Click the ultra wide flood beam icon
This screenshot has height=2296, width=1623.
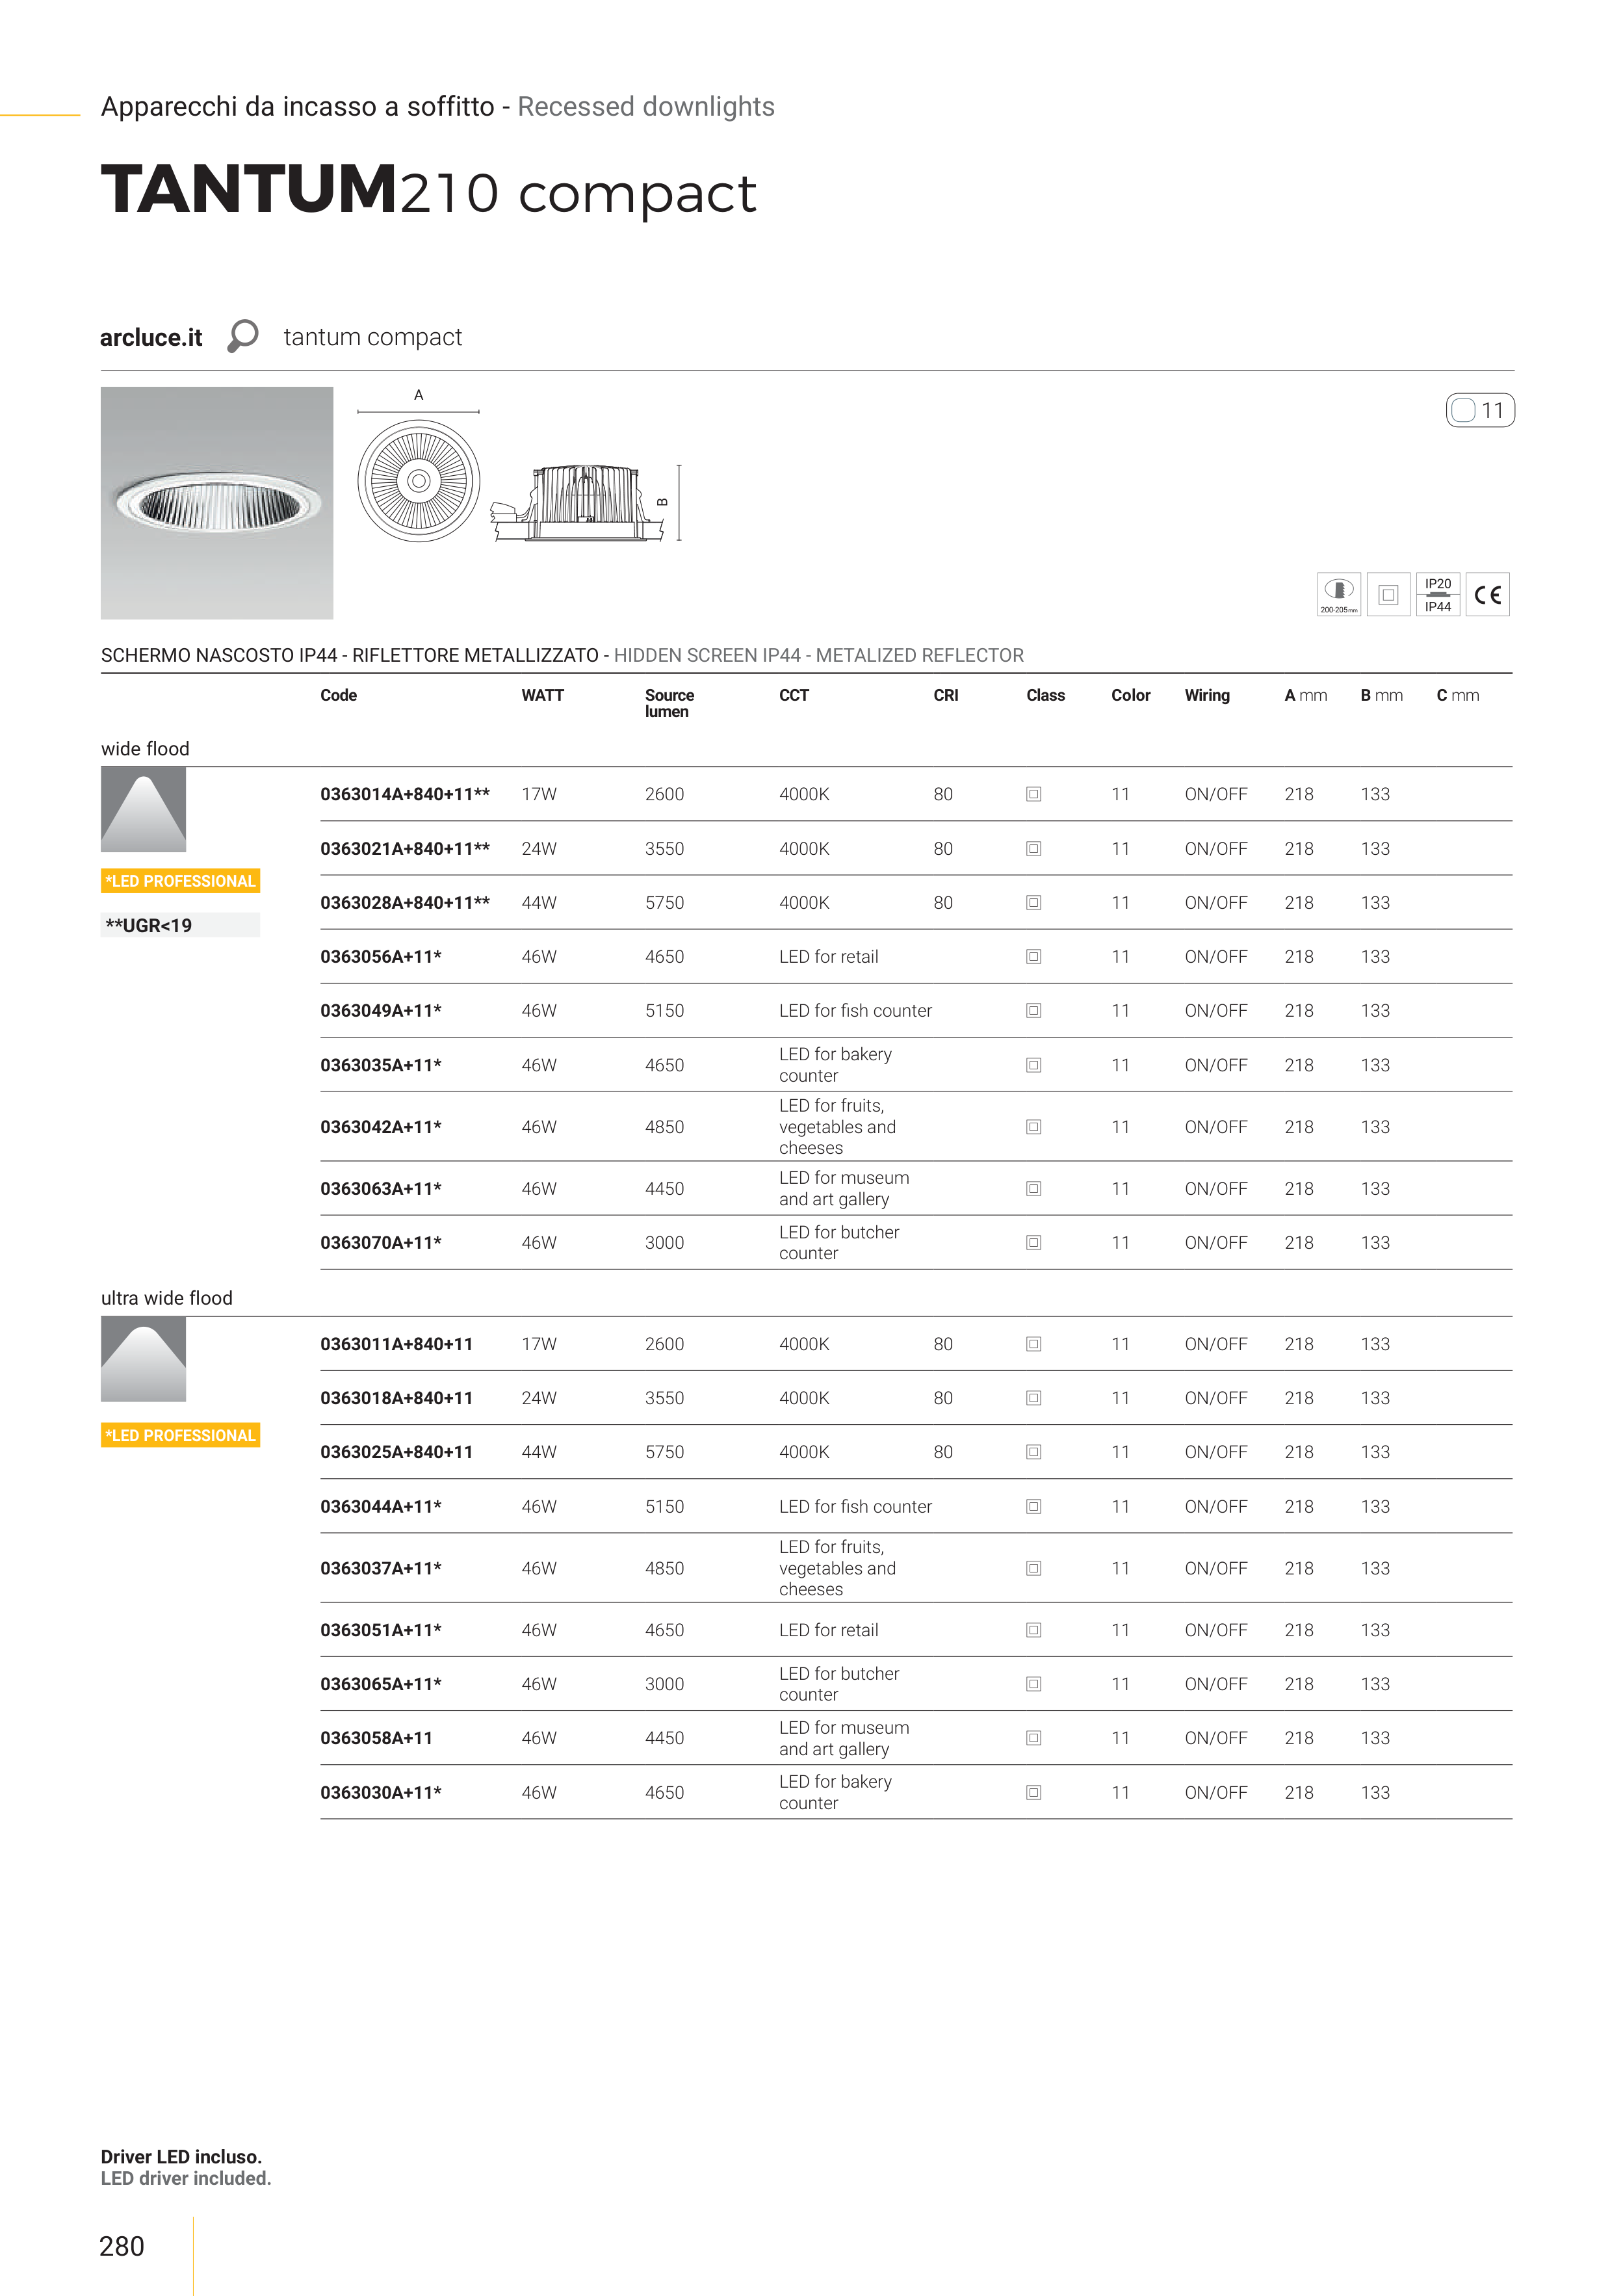[x=143, y=1359]
